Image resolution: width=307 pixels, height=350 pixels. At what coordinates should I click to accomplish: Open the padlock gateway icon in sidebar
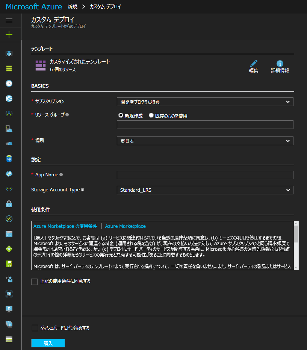[x=9, y=204]
